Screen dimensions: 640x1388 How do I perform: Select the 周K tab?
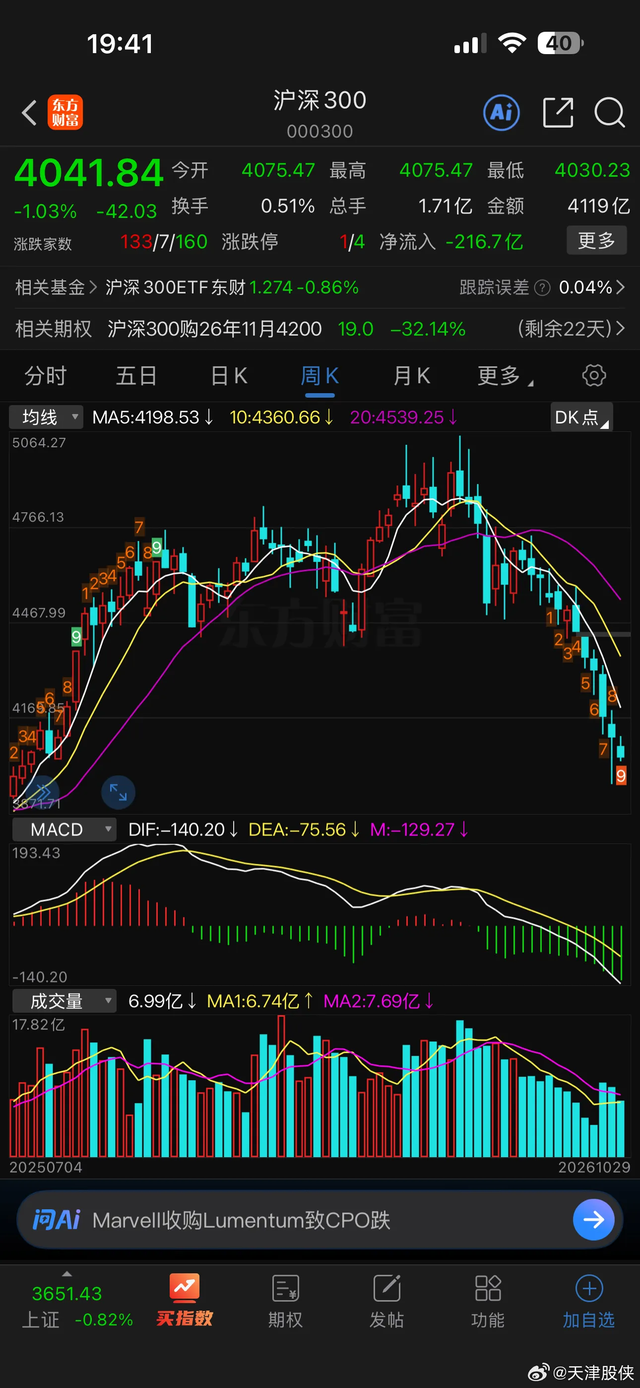[320, 376]
